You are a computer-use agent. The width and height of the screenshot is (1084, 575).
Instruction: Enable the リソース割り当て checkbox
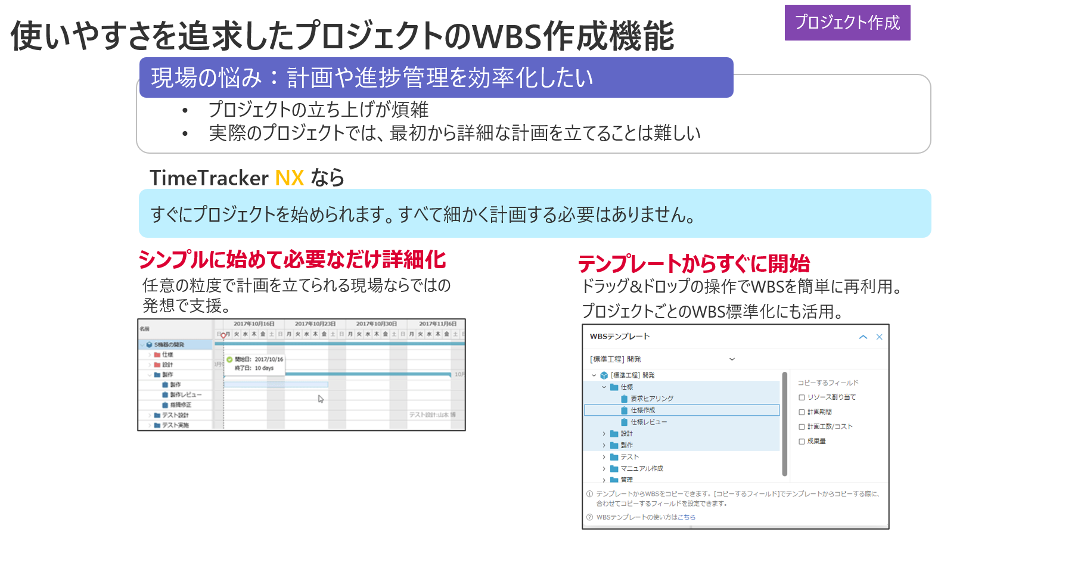pos(802,397)
